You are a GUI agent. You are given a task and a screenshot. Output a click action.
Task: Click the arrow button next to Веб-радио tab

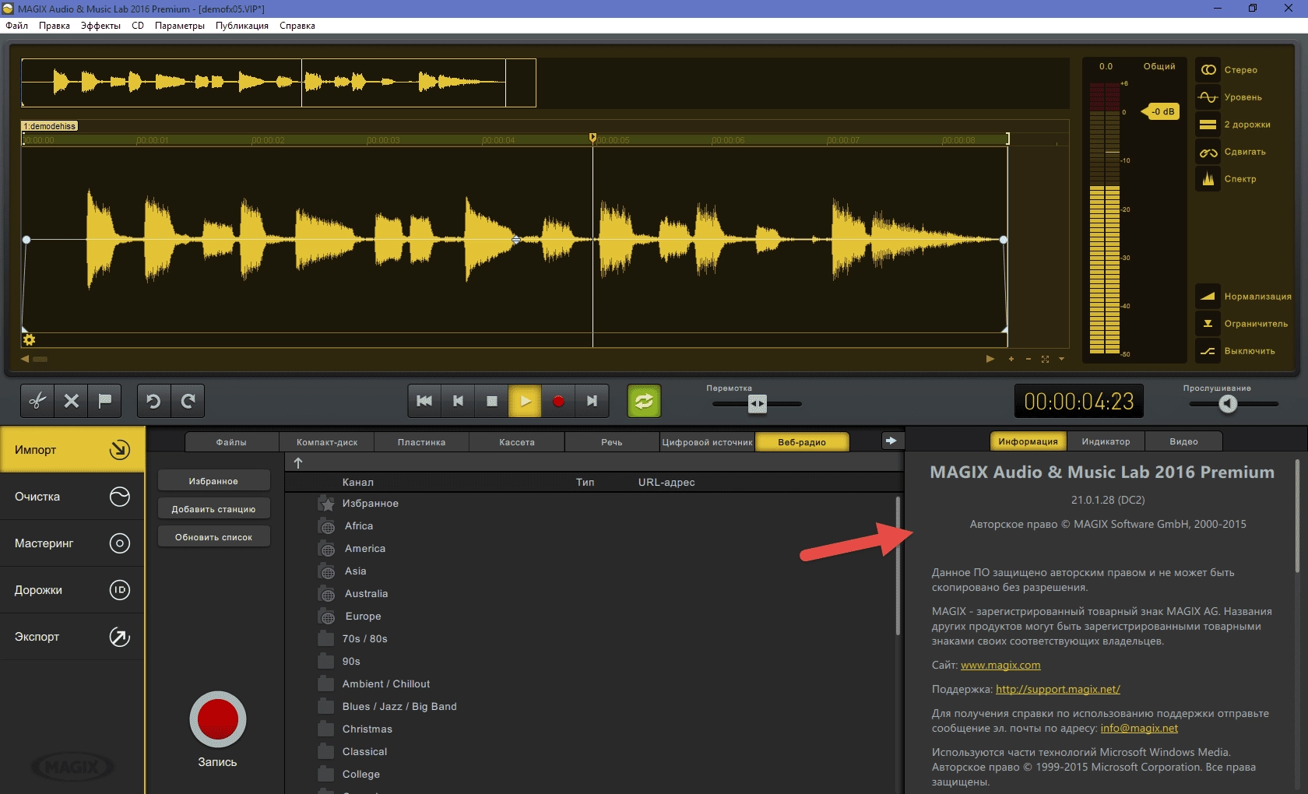891,441
